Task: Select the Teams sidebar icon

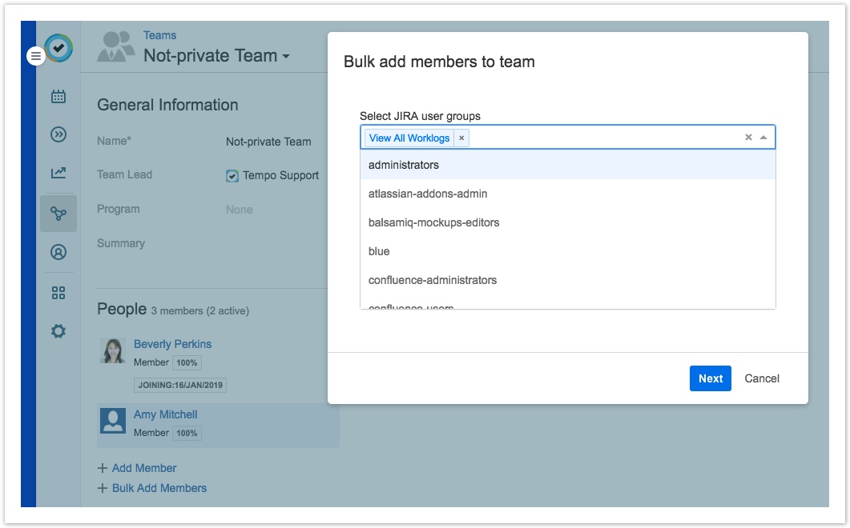Action: (x=58, y=214)
